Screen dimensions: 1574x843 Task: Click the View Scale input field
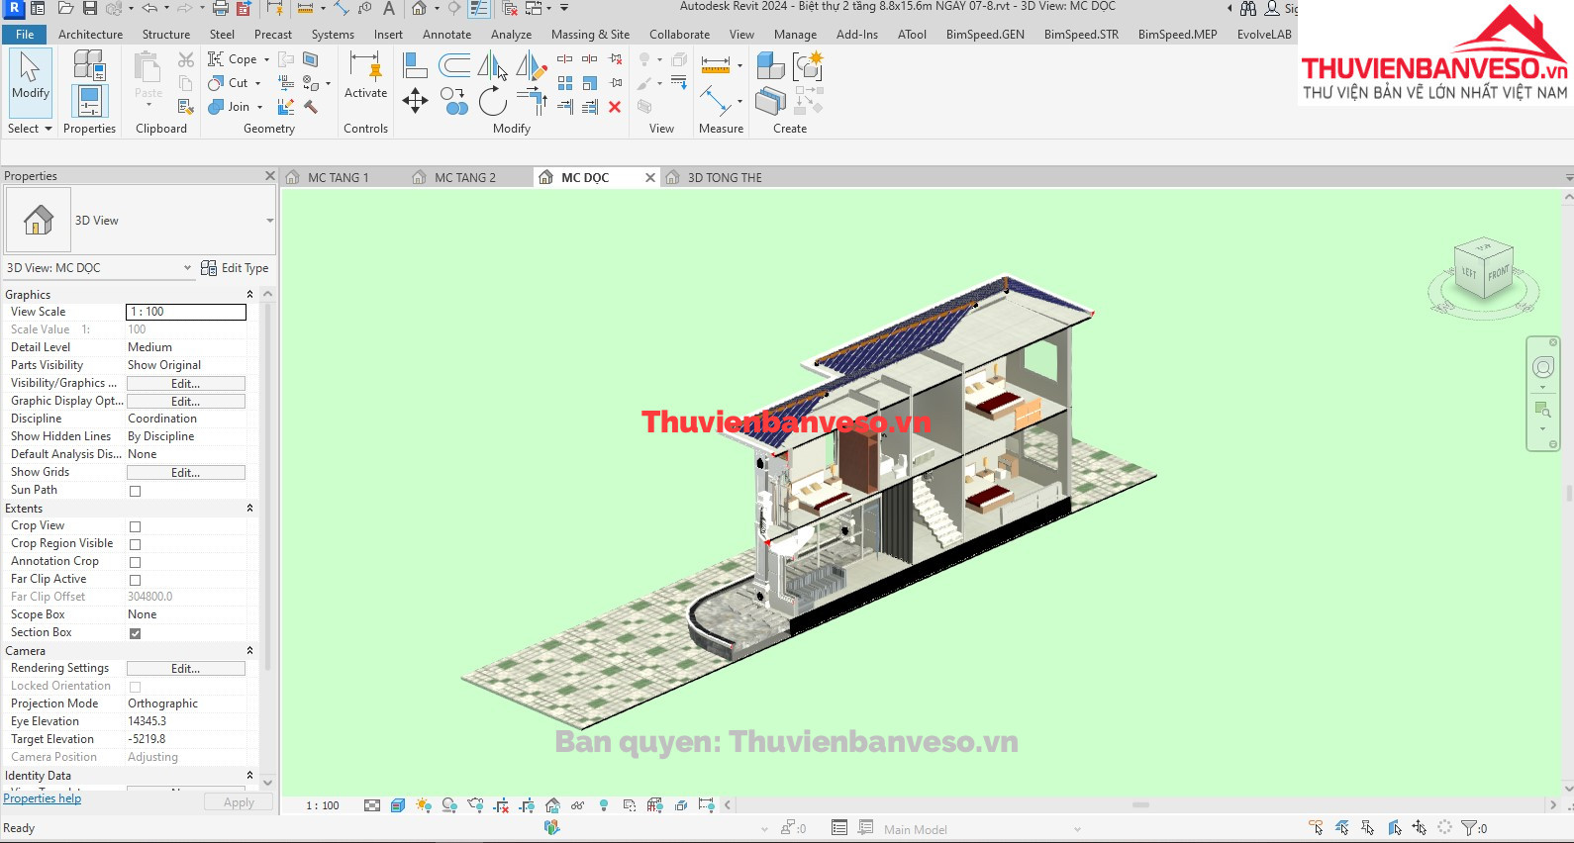(186, 312)
